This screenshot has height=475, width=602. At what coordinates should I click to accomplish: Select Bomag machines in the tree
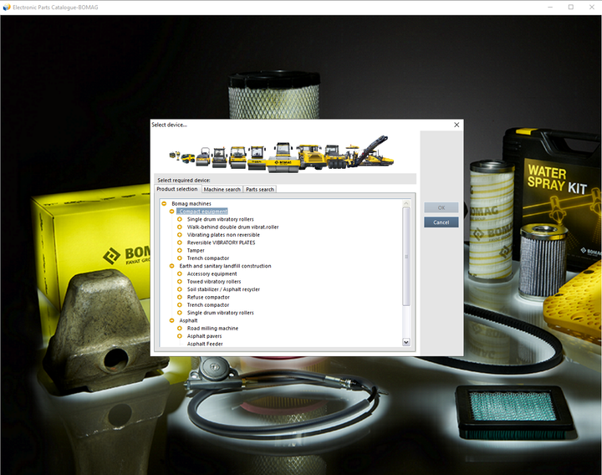(191, 203)
